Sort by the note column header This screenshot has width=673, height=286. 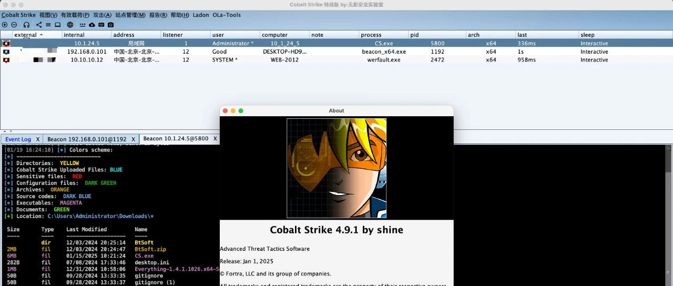click(x=334, y=35)
